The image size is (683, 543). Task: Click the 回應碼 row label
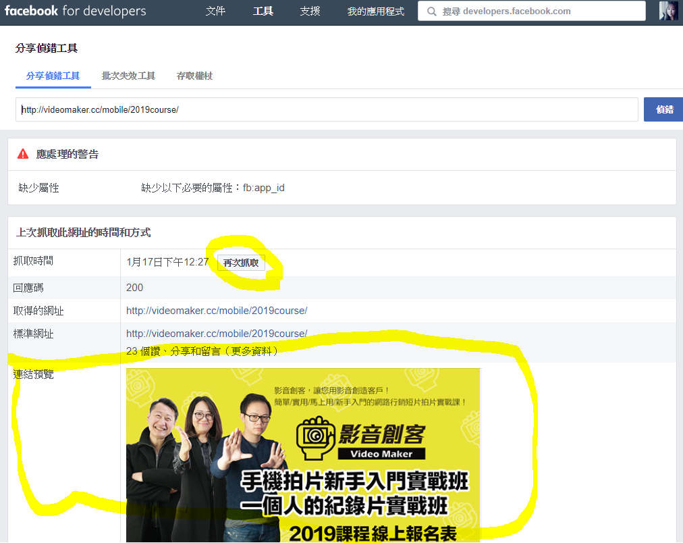pyautogui.click(x=28, y=288)
